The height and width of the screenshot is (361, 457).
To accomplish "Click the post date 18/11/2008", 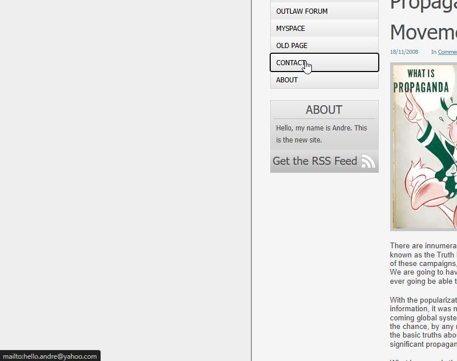I will 404,52.
